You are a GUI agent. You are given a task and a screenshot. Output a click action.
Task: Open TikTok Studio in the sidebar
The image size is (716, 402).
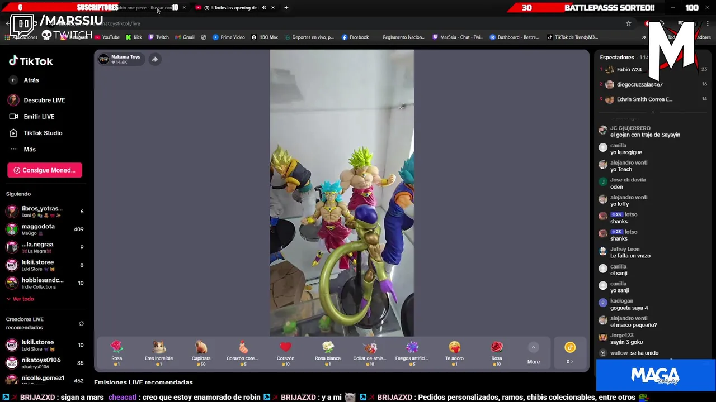tap(37, 133)
